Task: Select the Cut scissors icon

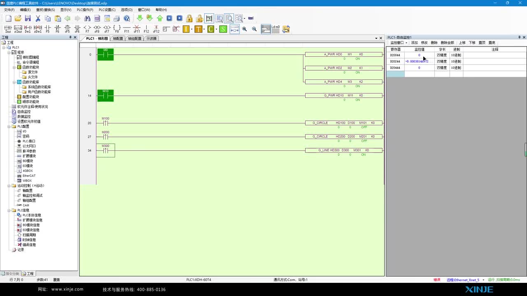Action: [x=38, y=18]
